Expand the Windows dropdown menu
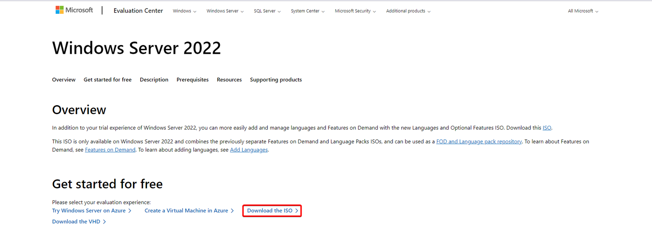This screenshot has height=231, width=652. [184, 11]
